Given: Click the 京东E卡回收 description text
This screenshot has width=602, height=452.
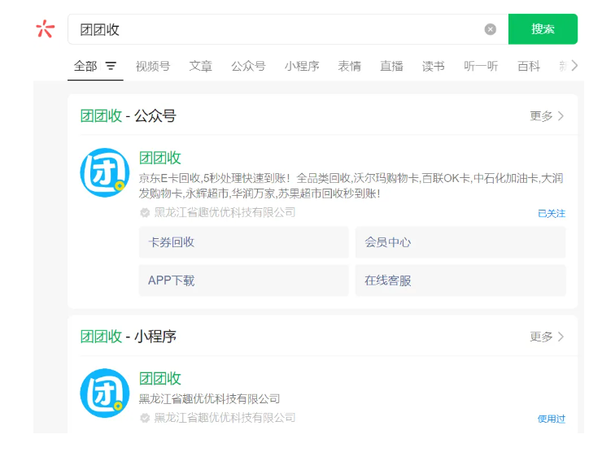Looking at the screenshot, I should tap(351, 185).
